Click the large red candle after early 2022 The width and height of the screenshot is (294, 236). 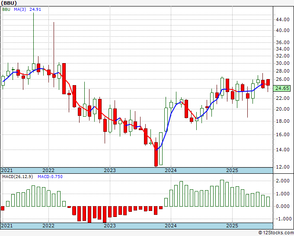(64, 79)
